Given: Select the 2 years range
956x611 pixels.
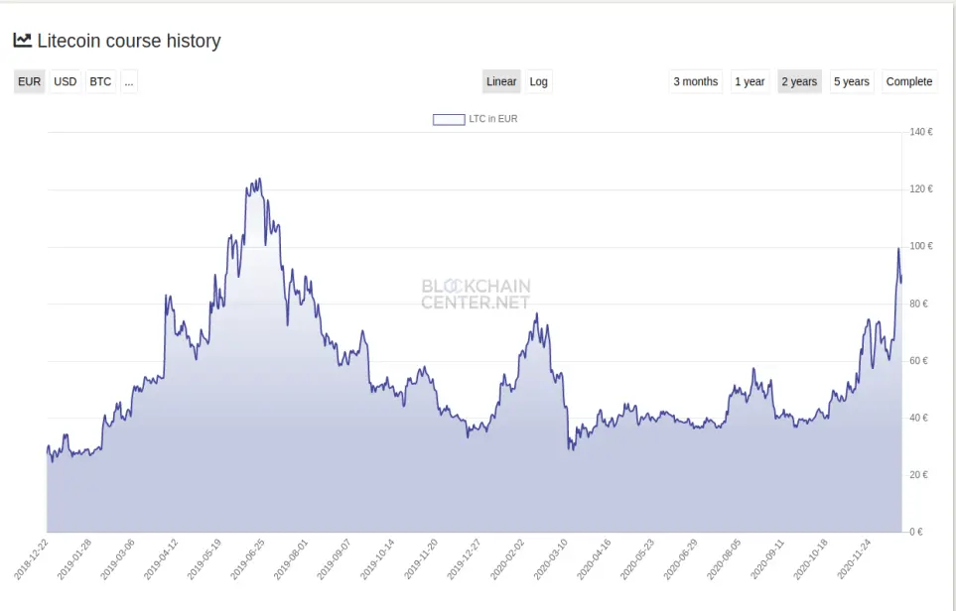Looking at the screenshot, I should pyautogui.click(x=799, y=81).
